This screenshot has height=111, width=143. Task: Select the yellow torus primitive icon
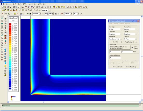point(62,7)
